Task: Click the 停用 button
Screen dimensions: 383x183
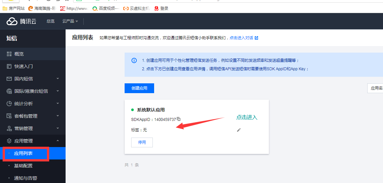Action: pos(142,142)
